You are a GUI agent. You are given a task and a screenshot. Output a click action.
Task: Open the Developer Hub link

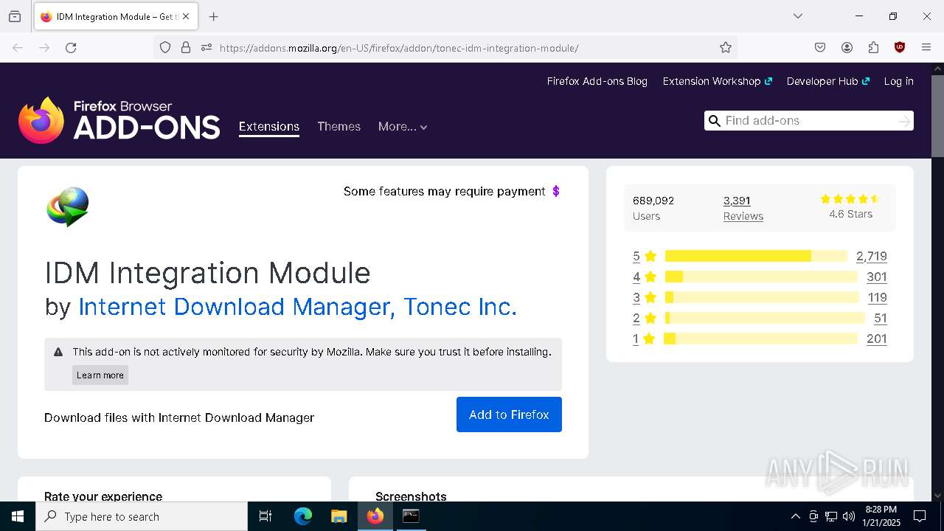[x=827, y=81]
